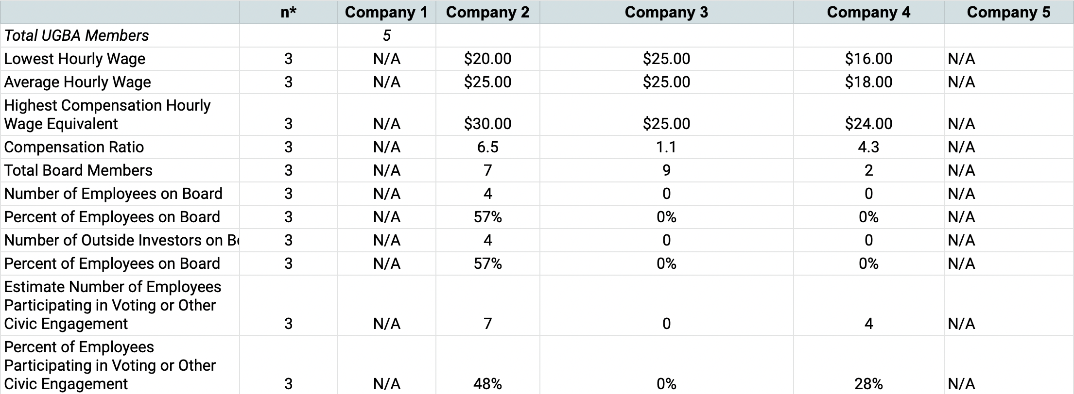Viewport: 1074px width, 394px height.
Task: Select the Average Hourly Wage $18.00 cell
Action: [x=868, y=82]
